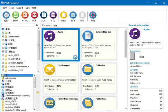Image resolution: width=168 pixels, height=112 pixels.
Task: Click the Go button
Action: (x=37, y=25)
